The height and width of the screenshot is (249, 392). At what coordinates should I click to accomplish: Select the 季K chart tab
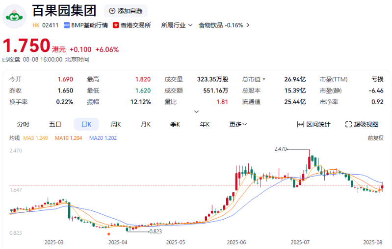[175, 124]
